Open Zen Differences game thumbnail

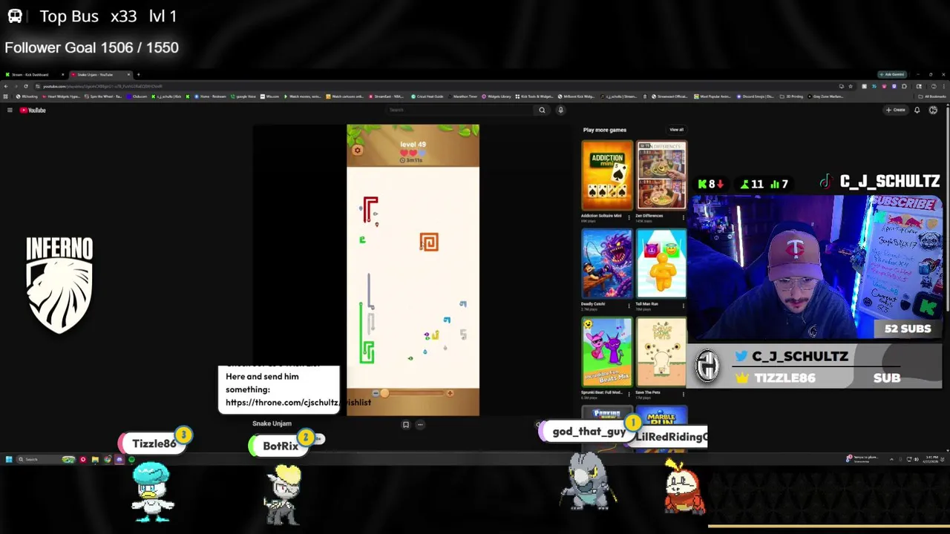click(x=661, y=176)
